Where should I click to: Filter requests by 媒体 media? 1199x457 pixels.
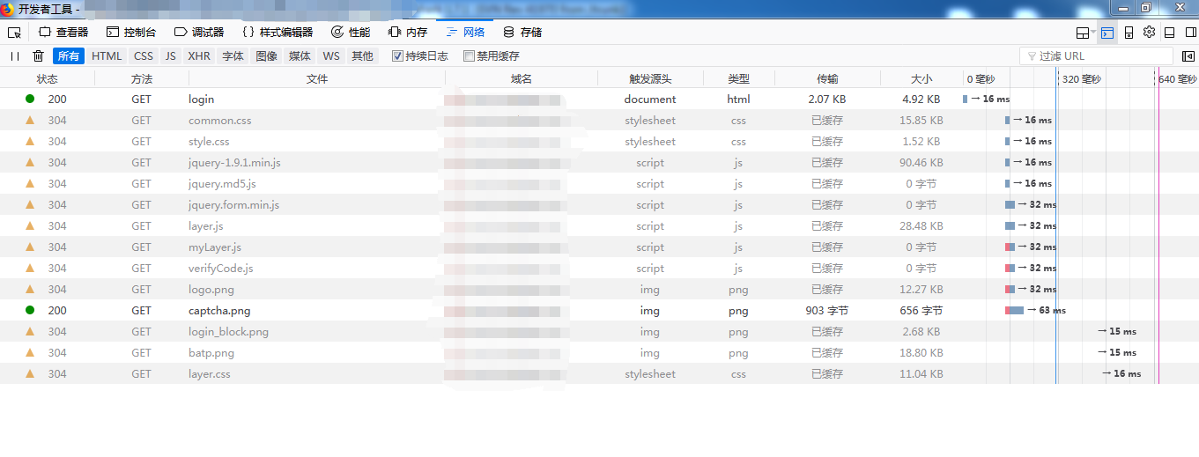tap(300, 56)
